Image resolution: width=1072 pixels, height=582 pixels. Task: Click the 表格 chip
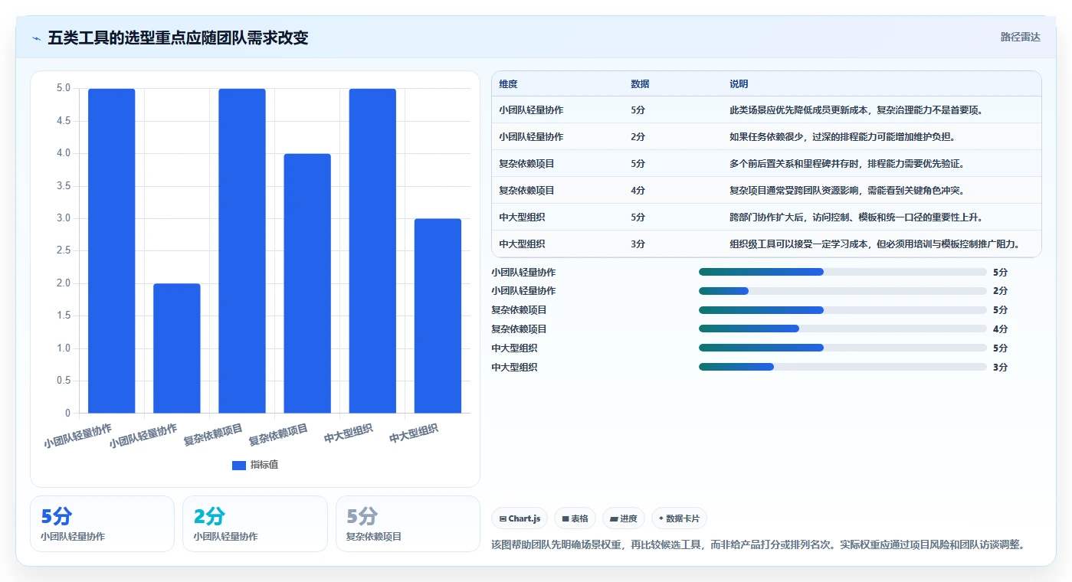[575, 518]
